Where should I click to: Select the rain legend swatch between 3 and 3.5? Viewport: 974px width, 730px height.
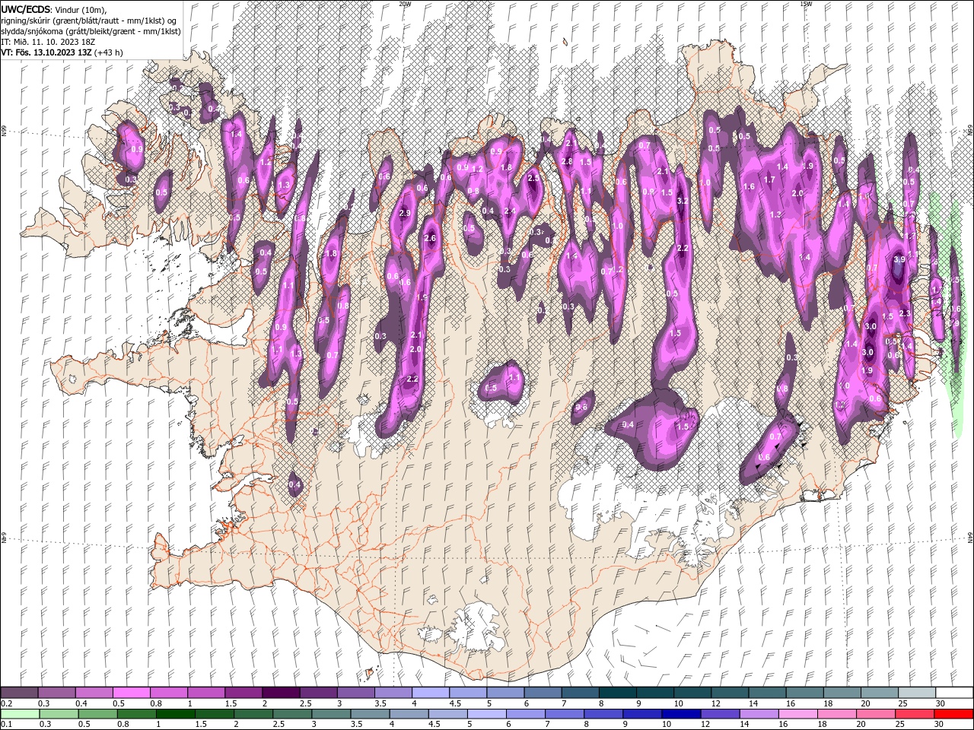331,714
